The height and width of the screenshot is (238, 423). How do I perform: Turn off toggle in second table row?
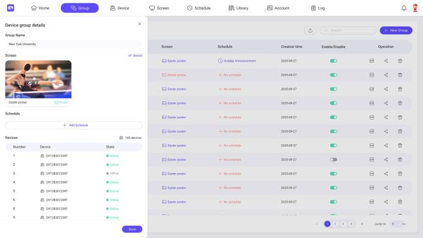333,75
